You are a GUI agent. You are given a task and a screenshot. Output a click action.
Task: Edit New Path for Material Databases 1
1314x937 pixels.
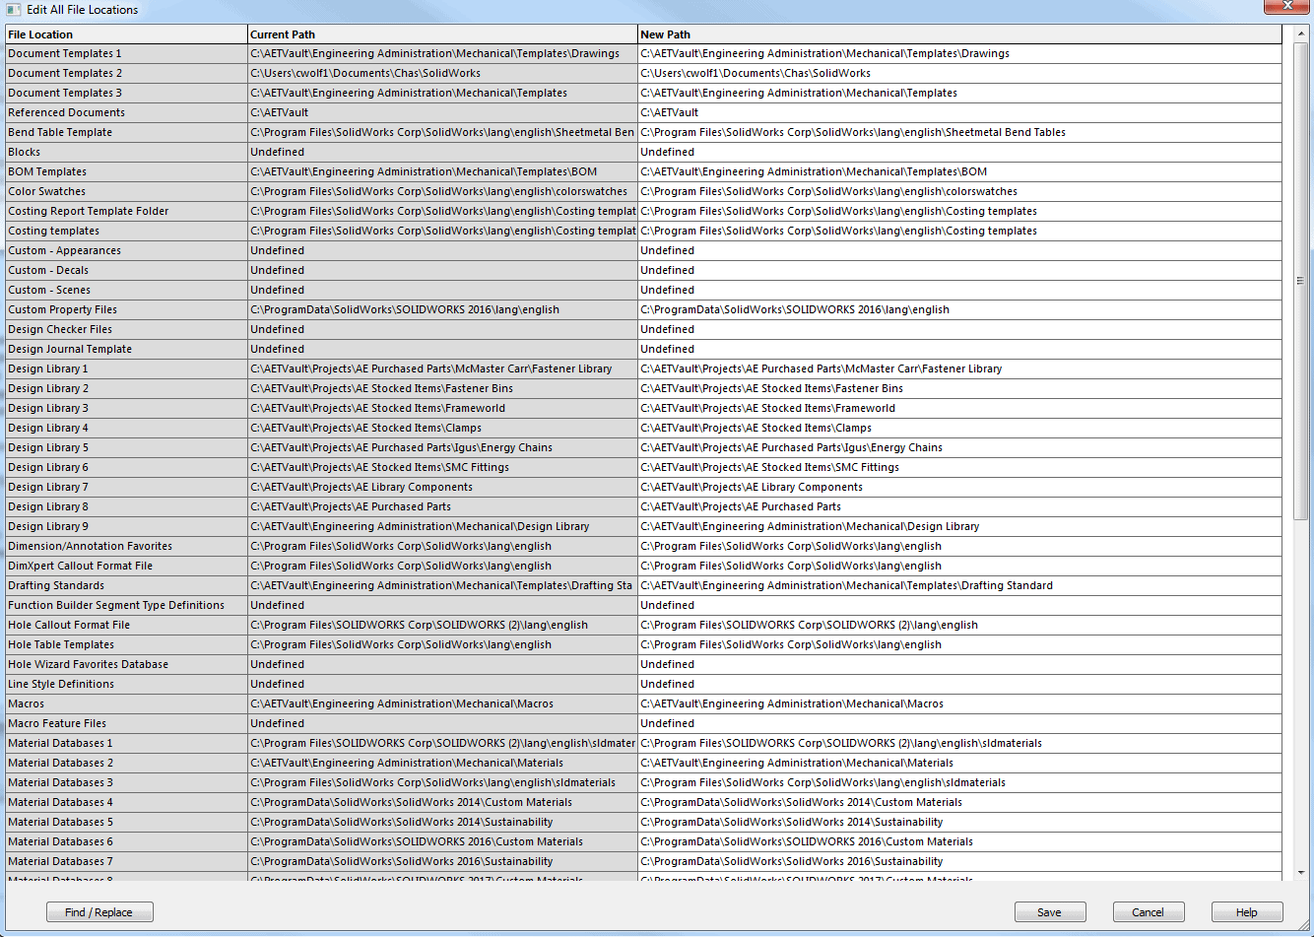[x=960, y=743]
